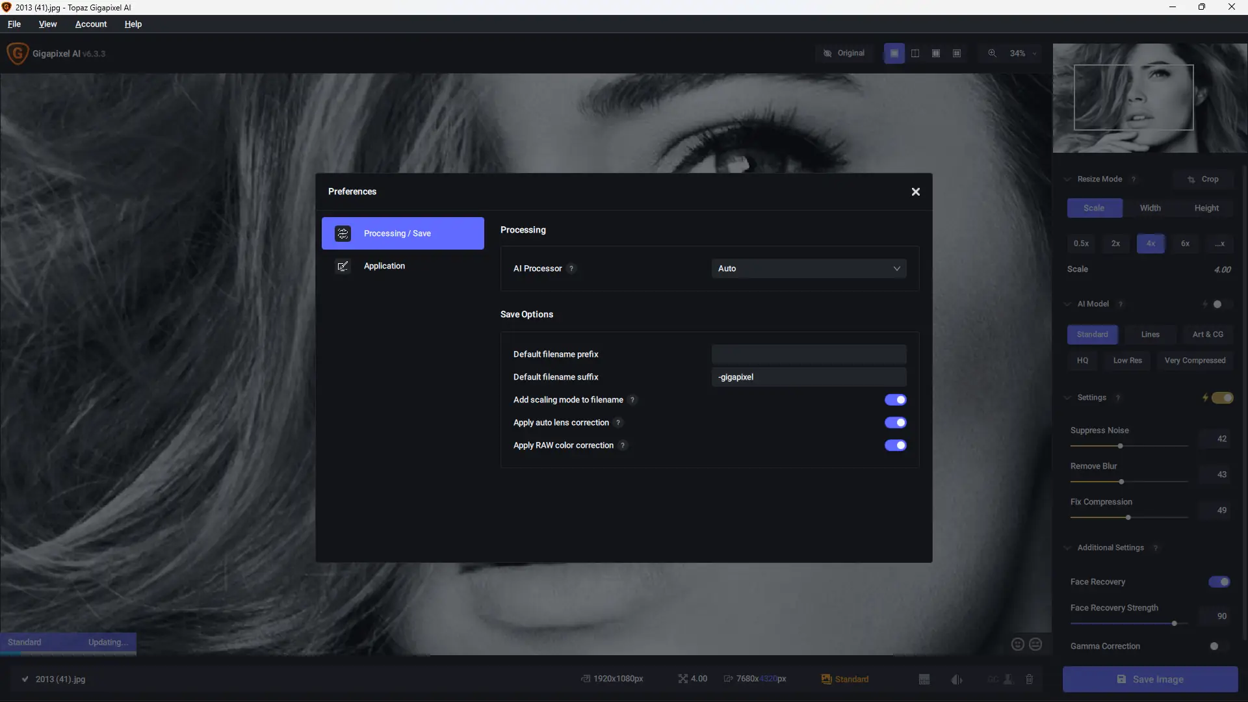Click the help icon next to AI Processor

571,268
